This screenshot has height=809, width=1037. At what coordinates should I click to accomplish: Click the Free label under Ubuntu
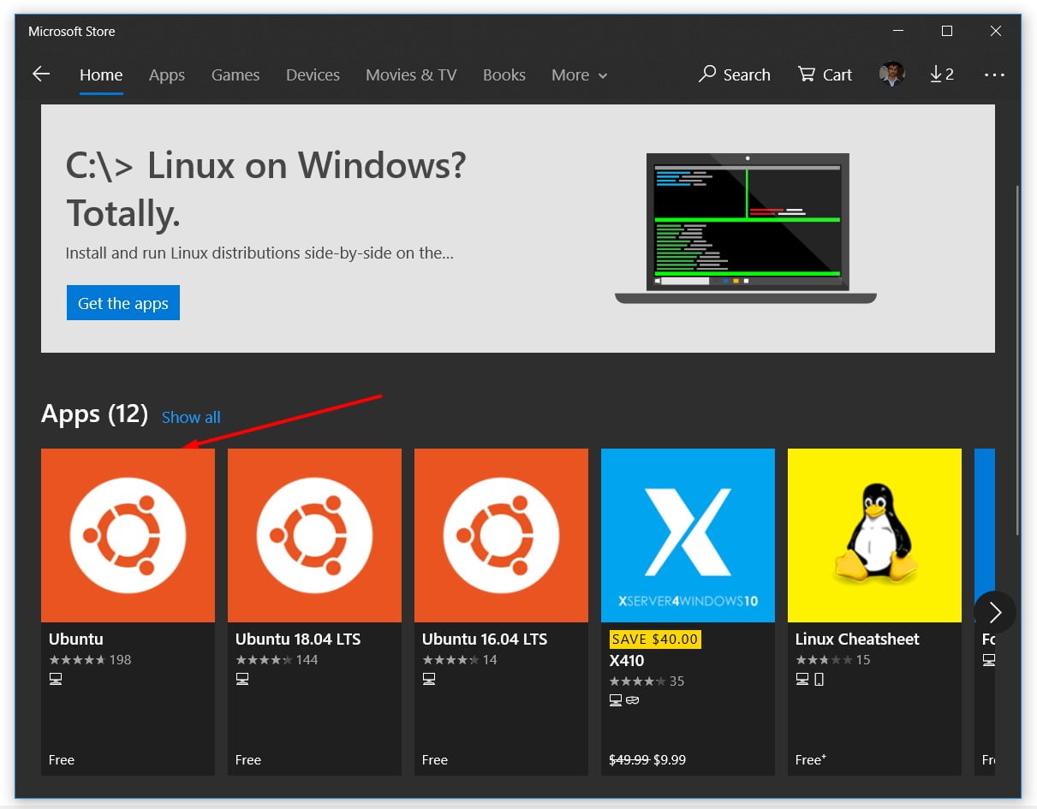(62, 759)
